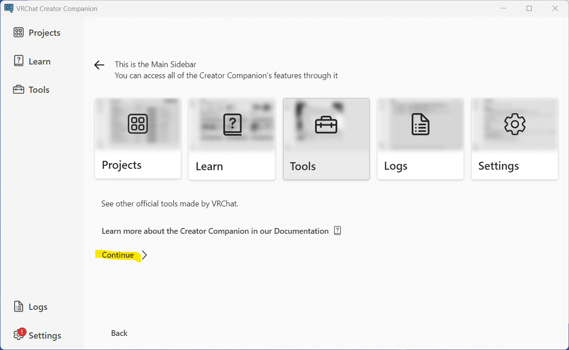Open Logs in the left sidebar
The width and height of the screenshot is (569, 350).
[31, 307]
